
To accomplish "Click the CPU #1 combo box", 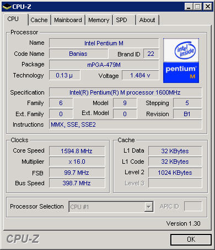I will (111, 207).
